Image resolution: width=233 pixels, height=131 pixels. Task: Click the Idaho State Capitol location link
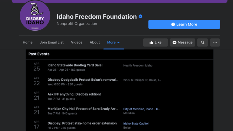[x=136, y=123]
